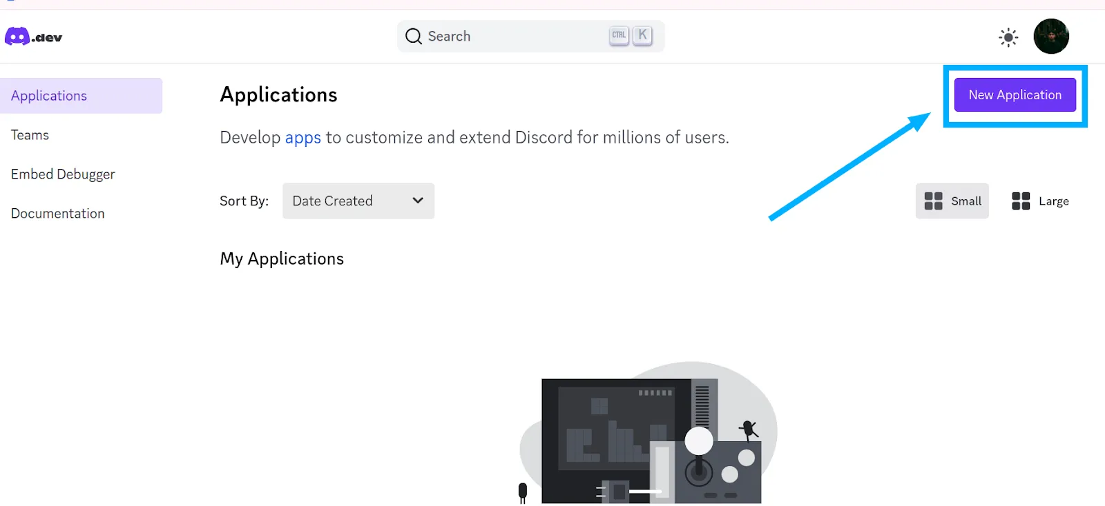This screenshot has width=1105, height=506.
Task: Click the 'My Applications' heading text
Action: coord(282,259)
